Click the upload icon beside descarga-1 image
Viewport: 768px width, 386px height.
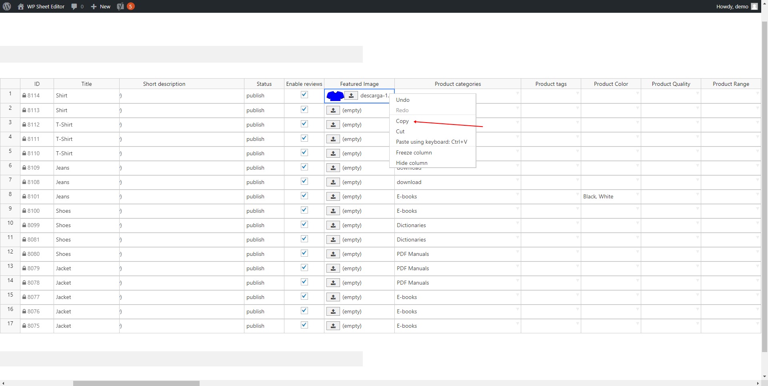[351, 96]
